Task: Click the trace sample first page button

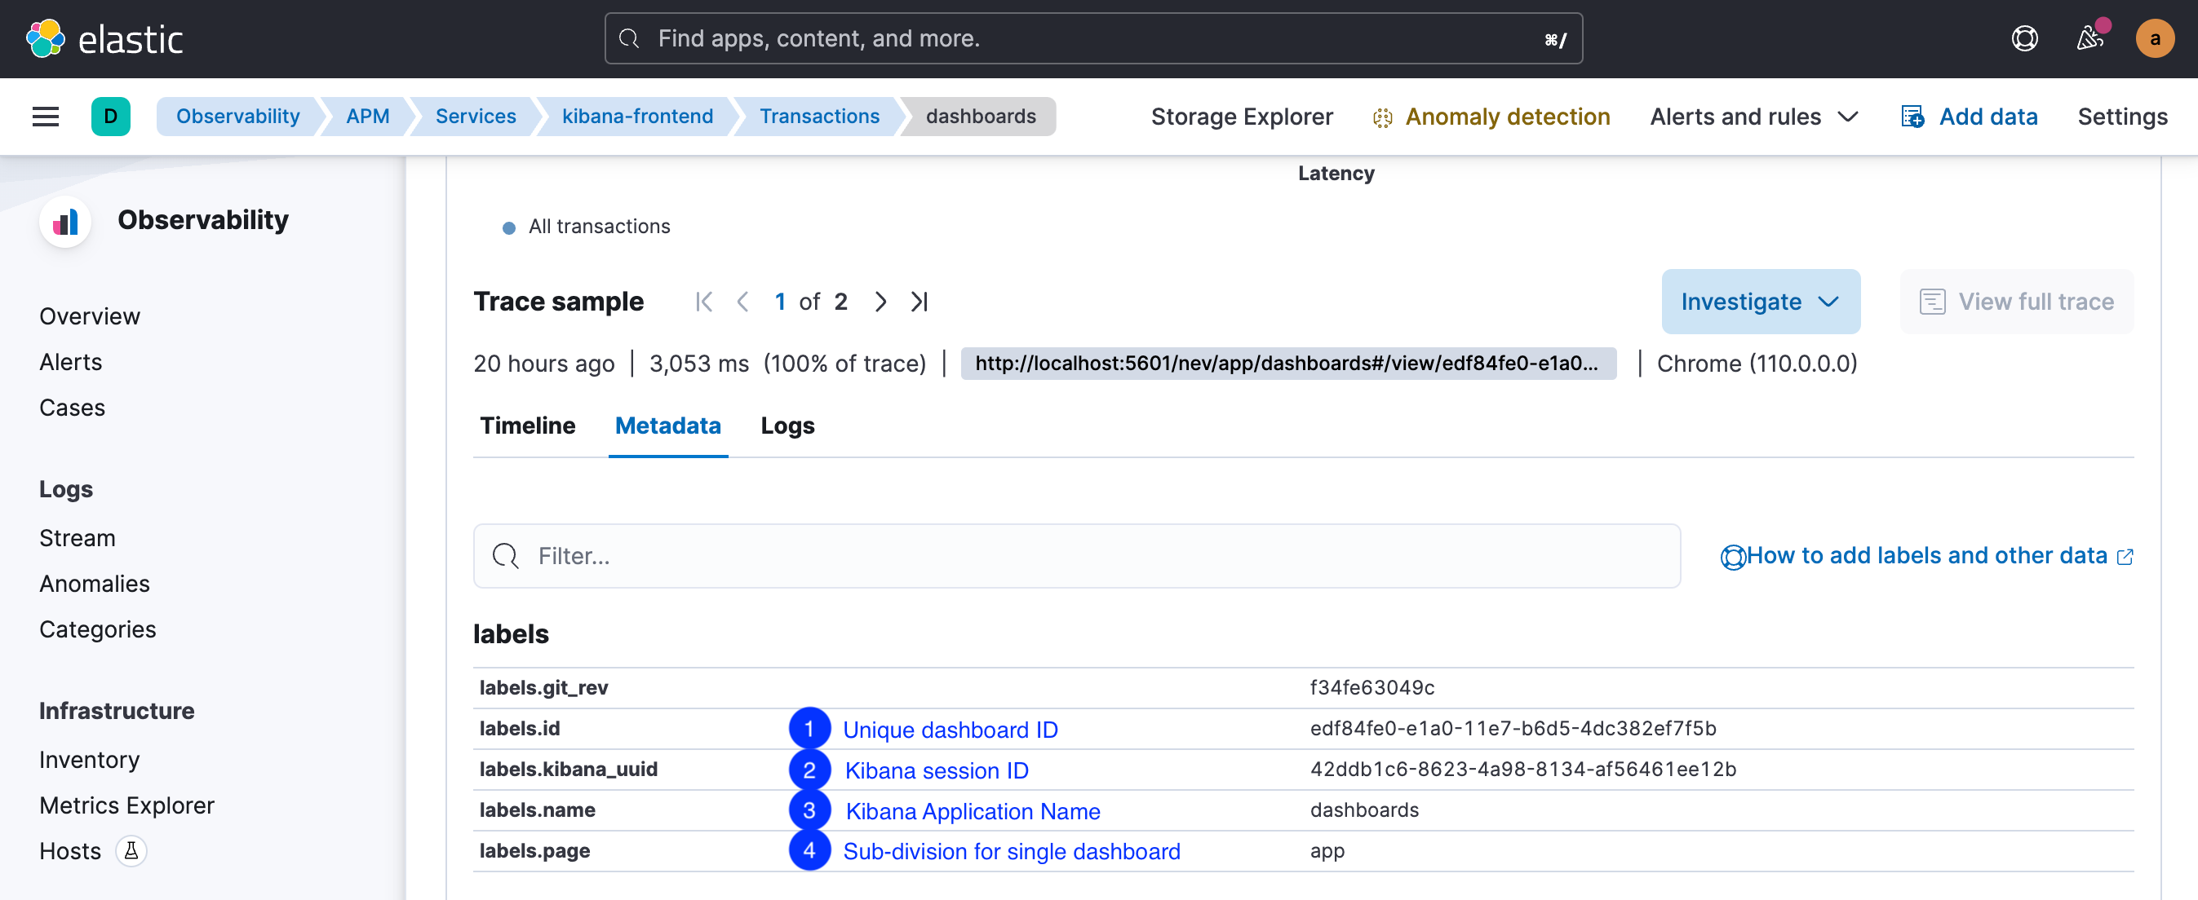Action: click(703, 301)
